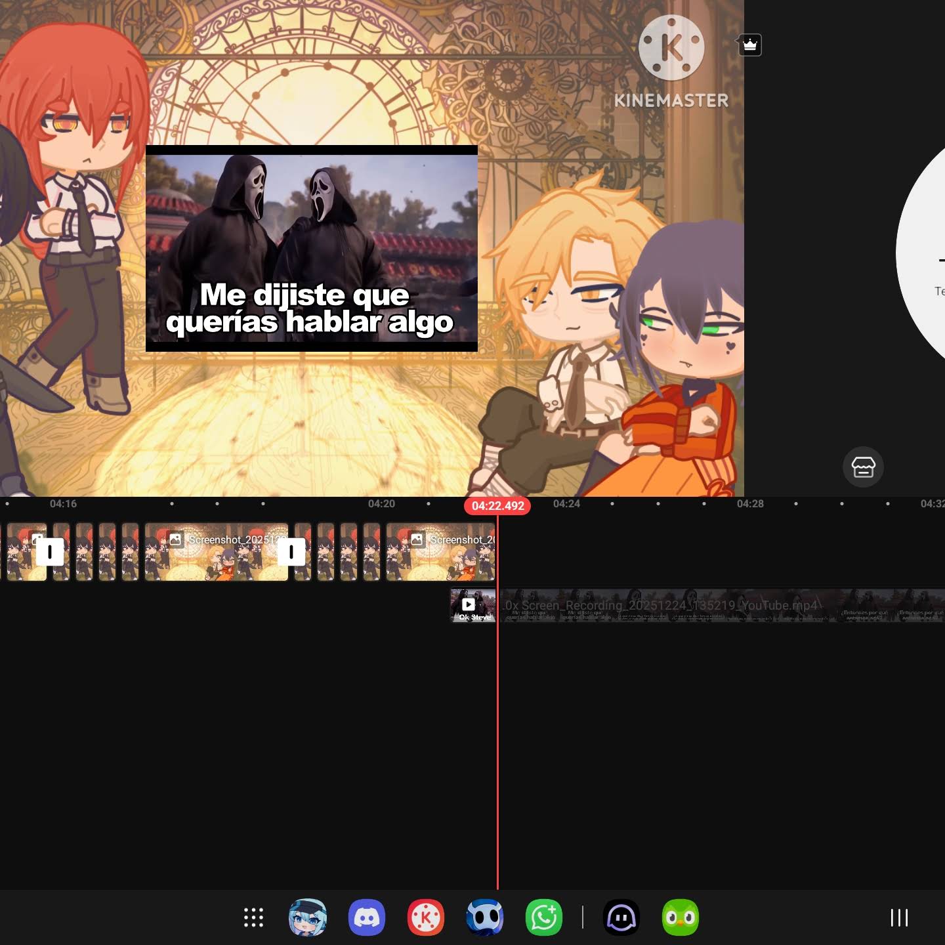Launch Discord from the taskbar
945x945 pixels.
pyautogui.click(x=366, y=917)
